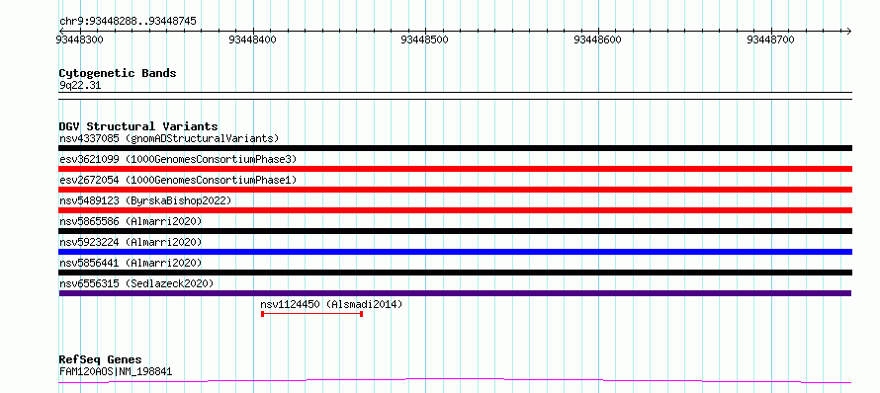Click the 9q22.31 band label
This screenshot has height=393, width=880.
(x=80, y=86)
